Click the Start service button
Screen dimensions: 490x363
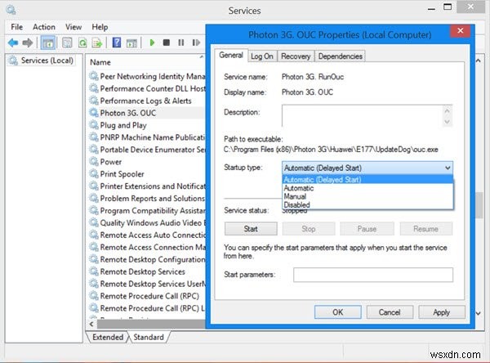tap(251, 229)
